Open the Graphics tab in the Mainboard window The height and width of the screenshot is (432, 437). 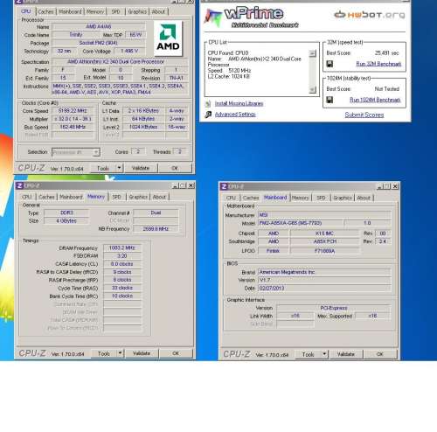pos(343,198)
